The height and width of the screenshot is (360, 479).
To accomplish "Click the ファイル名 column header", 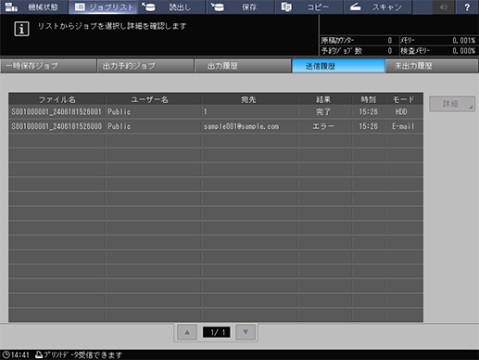I will tap(57, 99).
